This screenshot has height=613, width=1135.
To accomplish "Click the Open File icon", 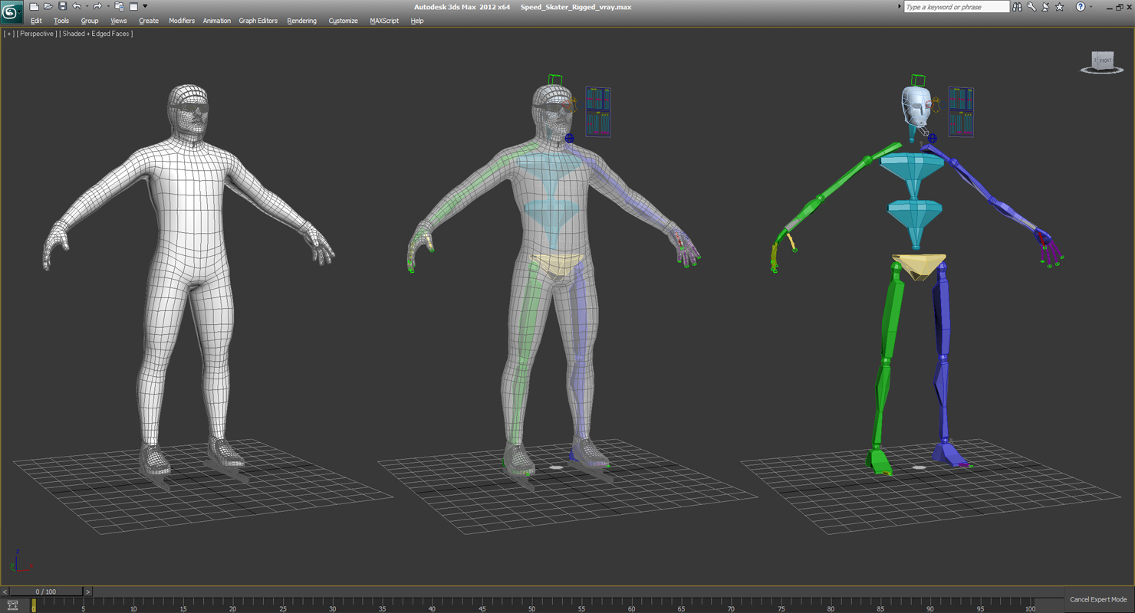I will 48,7.
